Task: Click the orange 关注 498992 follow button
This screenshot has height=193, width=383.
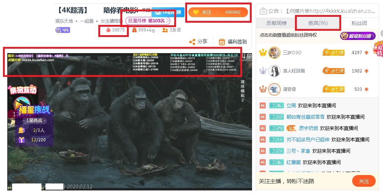Action: 218,12
